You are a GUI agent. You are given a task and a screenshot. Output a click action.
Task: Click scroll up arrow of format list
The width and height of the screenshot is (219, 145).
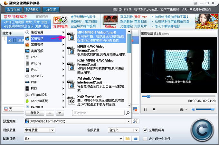[129, 31]
